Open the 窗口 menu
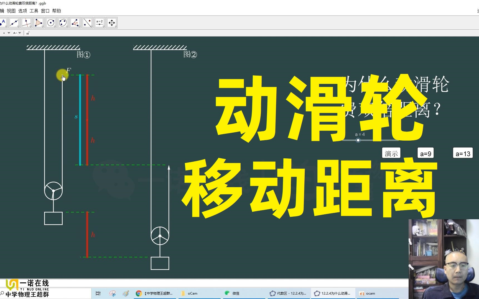This screenshot has height=299, width=479. 45,11
